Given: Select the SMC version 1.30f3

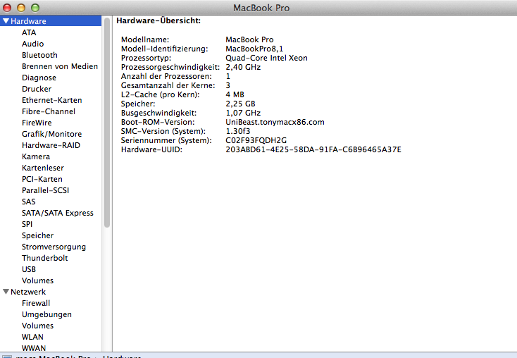Looking at the screenshot, I should point(238,131).
